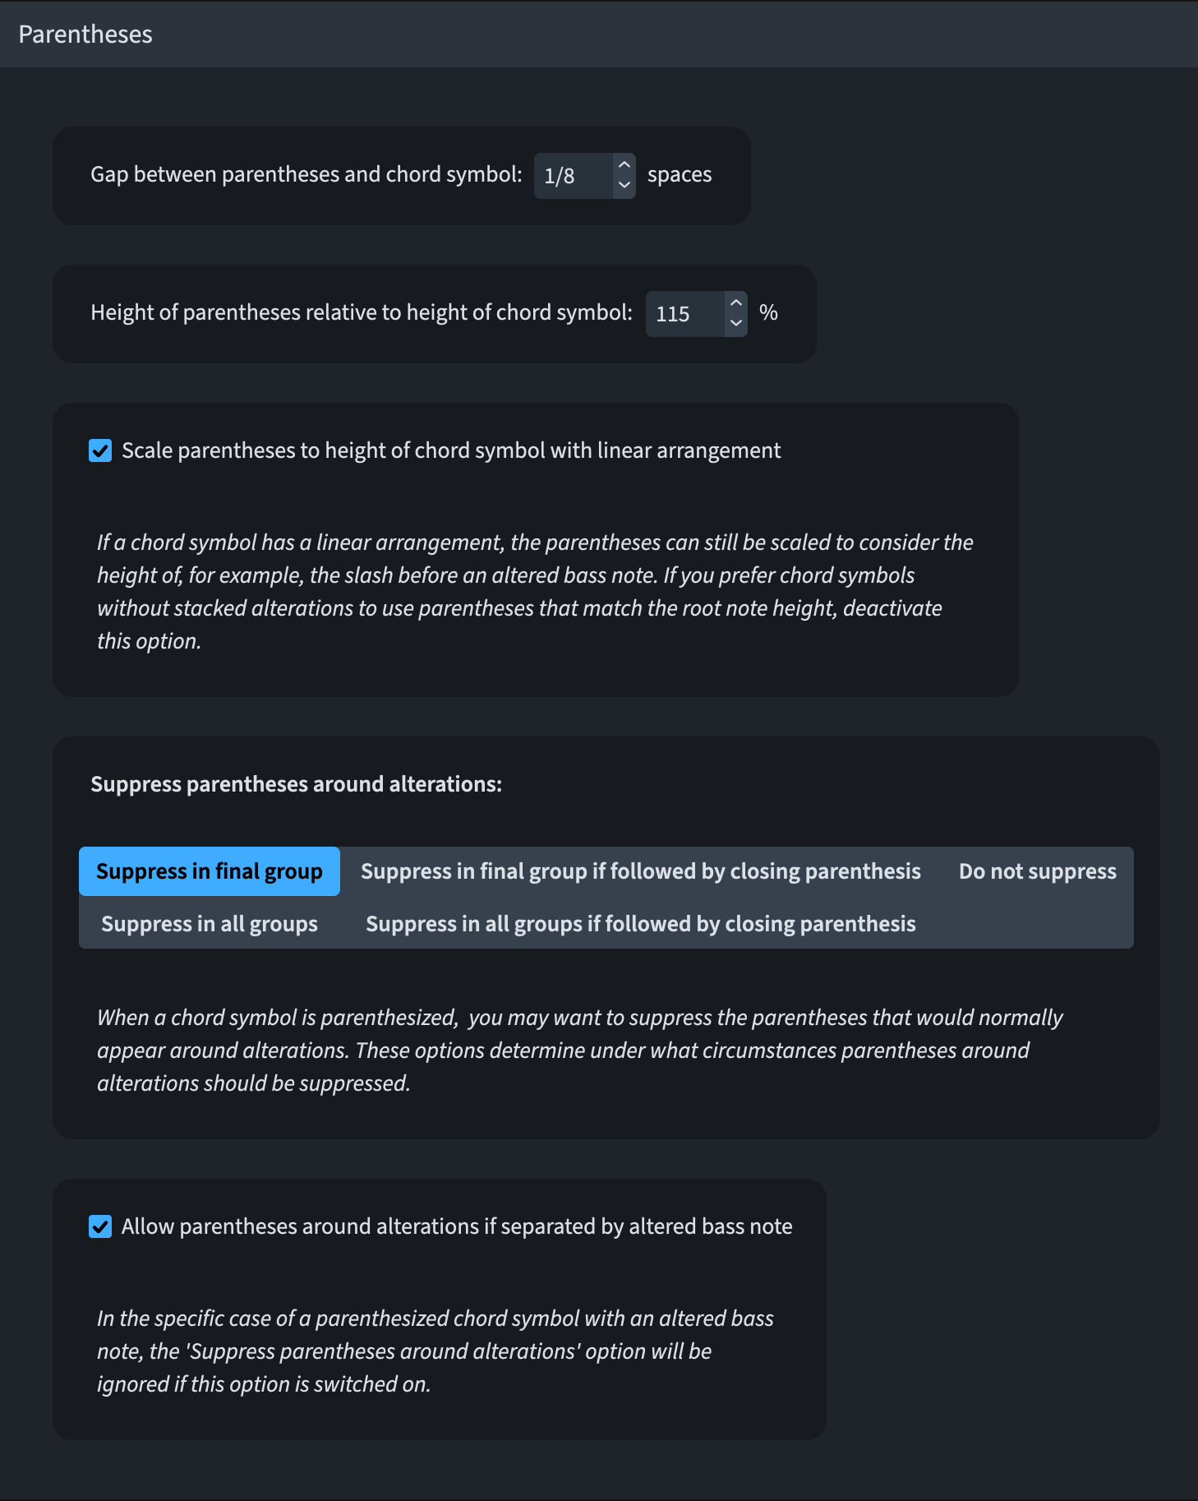The width and height of the screenshot is (1198, 1501).
Task: Increase the gap between parentheses value
Action: [x=624, y=165]
